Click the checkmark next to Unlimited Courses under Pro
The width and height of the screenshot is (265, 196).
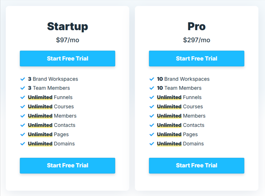(152, 107)
